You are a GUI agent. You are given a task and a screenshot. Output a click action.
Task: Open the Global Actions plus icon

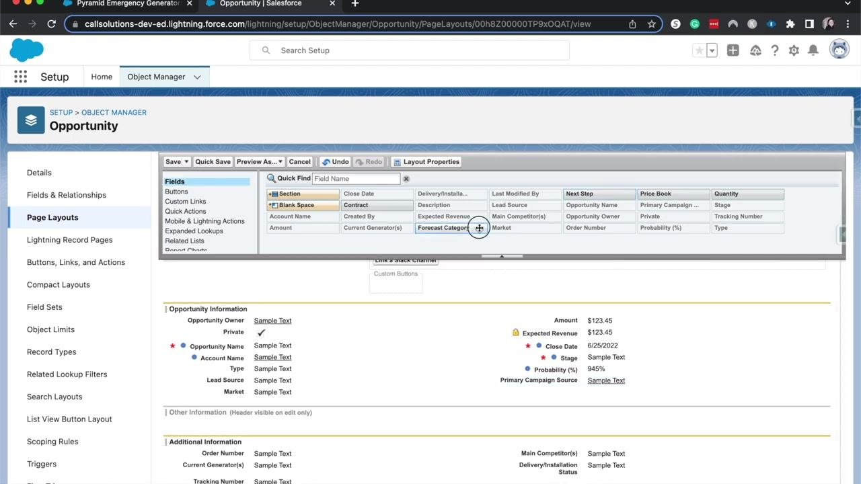pos(733,50)
